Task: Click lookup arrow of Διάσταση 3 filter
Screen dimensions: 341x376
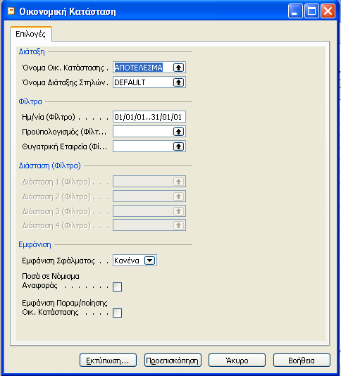Action: 178,211
